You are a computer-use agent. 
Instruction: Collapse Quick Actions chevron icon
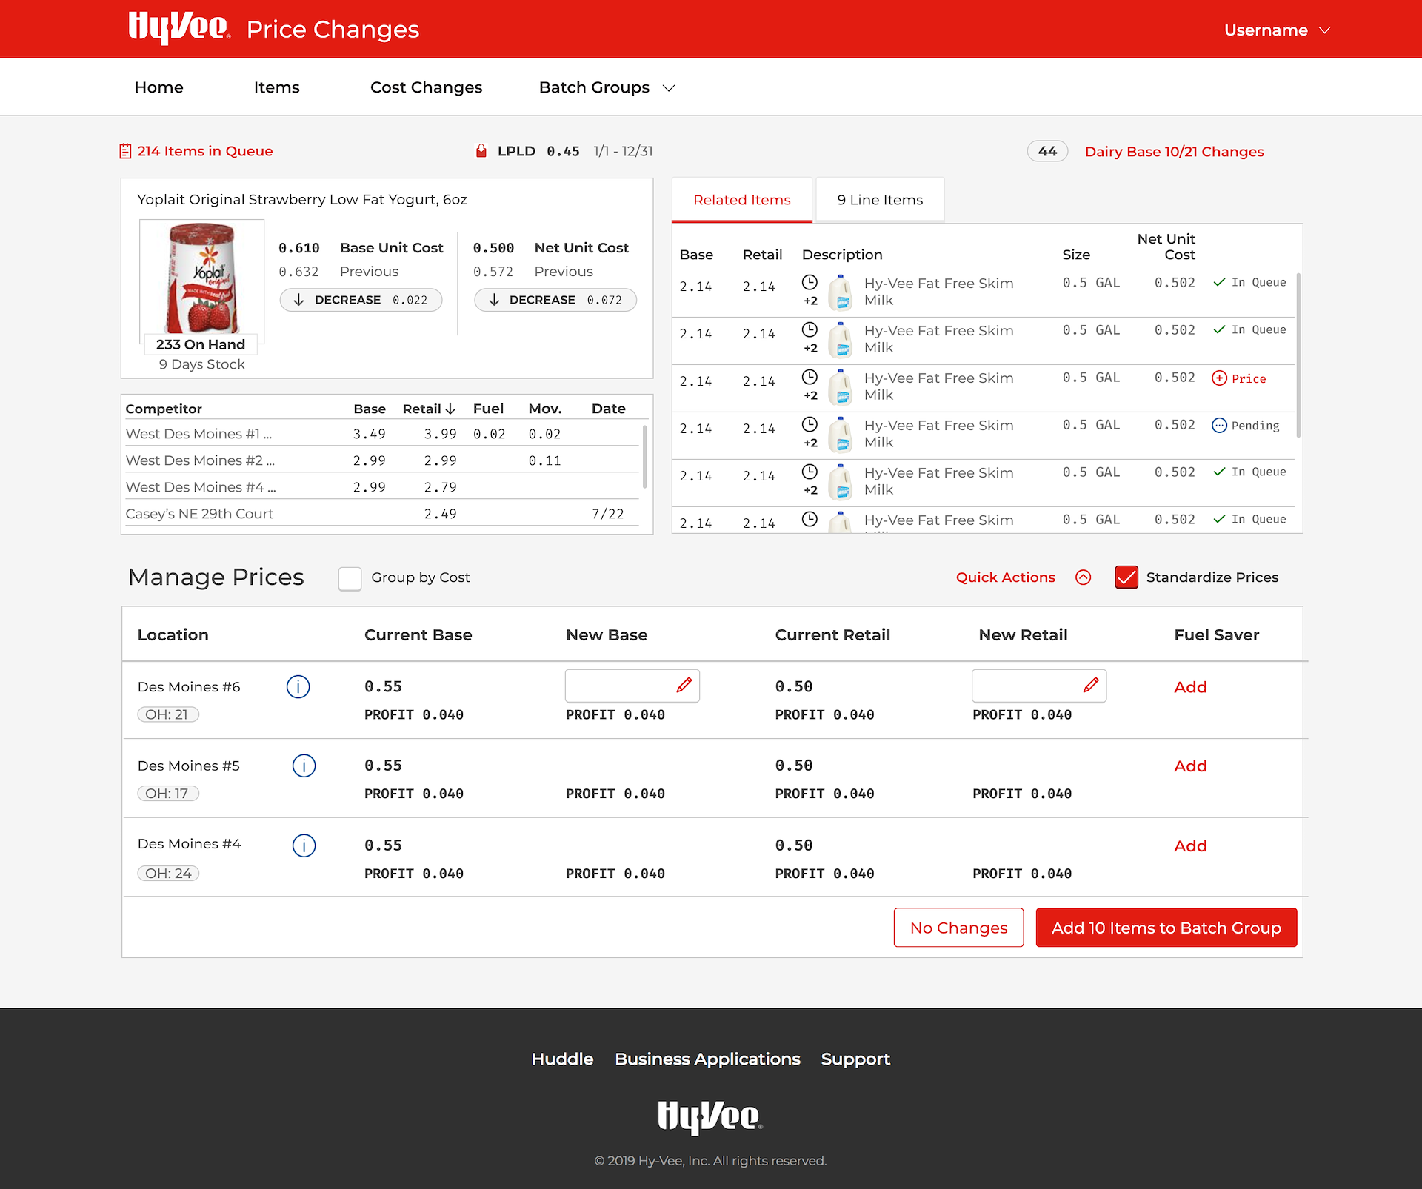click(1083, 577)
